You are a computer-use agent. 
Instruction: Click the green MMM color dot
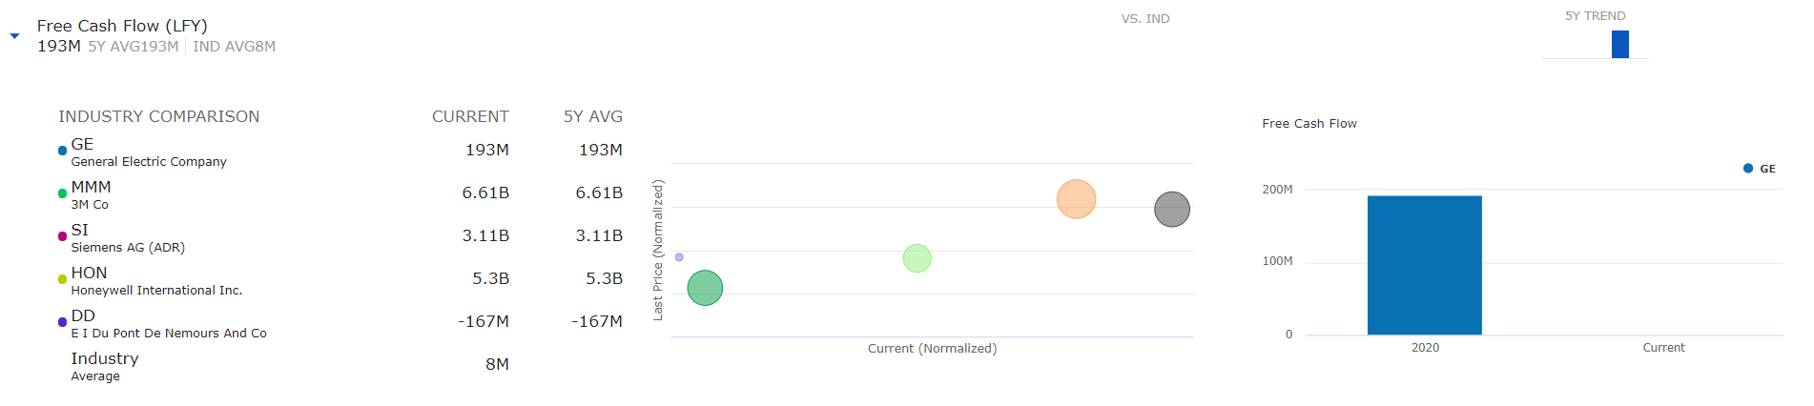(63, 193)
